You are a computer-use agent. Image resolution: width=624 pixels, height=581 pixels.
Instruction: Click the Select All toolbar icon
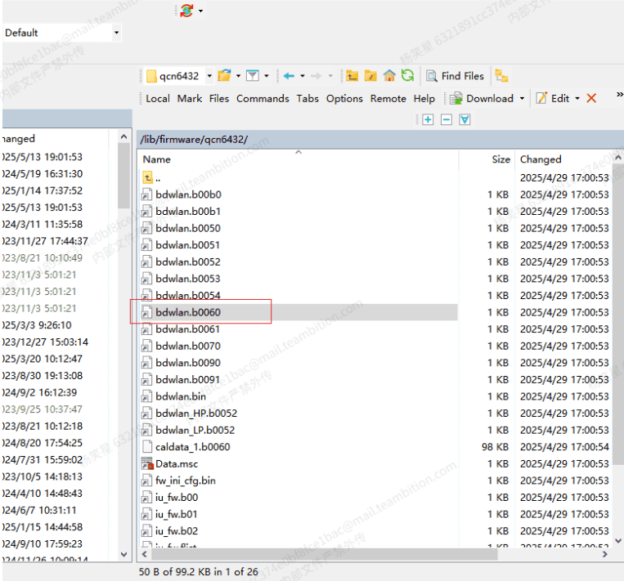click(465, 119)
